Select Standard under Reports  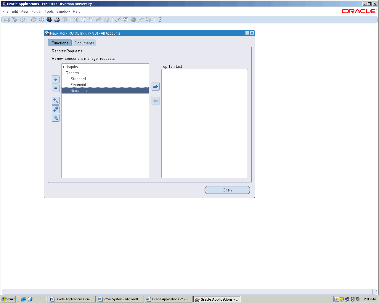point(78,79)
